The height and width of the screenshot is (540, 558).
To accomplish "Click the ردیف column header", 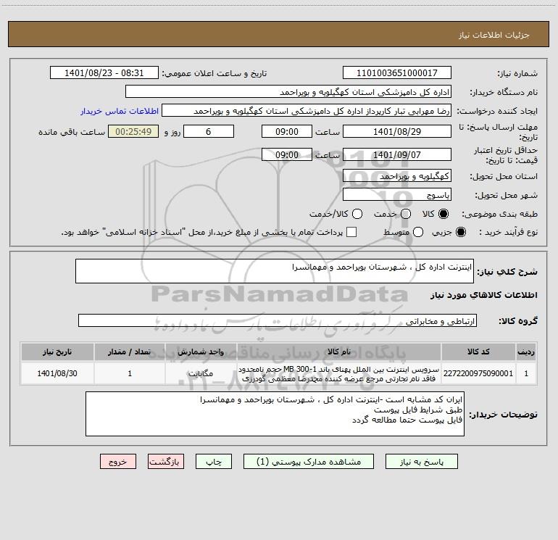I will point(526,352).
